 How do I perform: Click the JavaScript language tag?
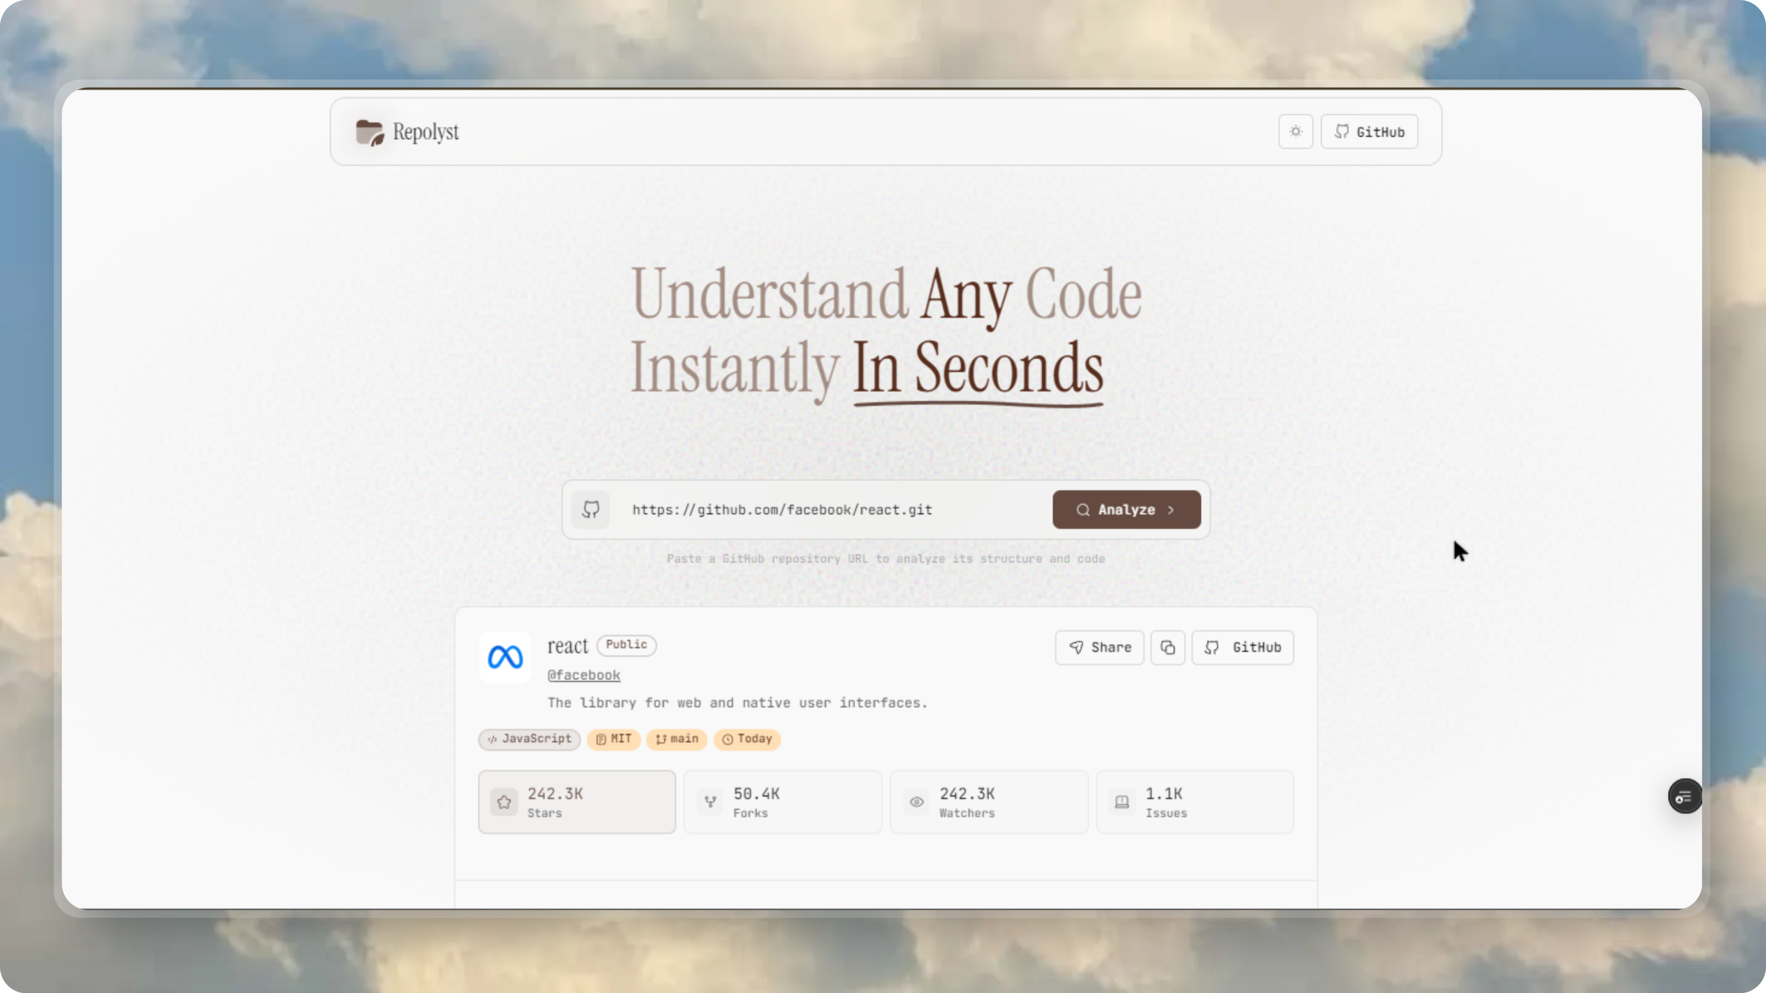coord(529,739)
